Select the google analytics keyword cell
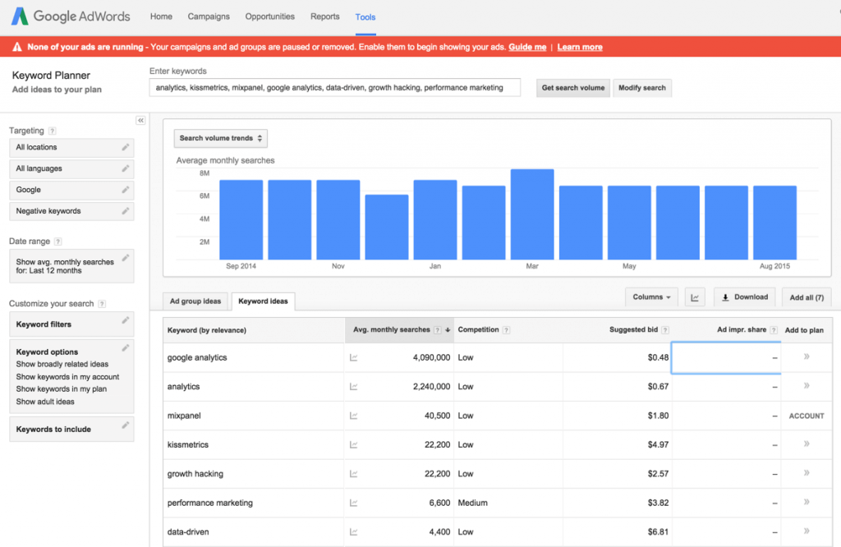The height and width of the screenshot is (547, 841). click(253, 358)
